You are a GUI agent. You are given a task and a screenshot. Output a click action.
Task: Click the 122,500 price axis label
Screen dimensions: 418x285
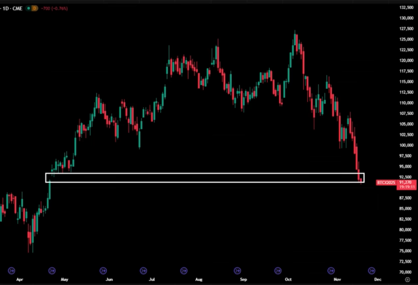406,50
